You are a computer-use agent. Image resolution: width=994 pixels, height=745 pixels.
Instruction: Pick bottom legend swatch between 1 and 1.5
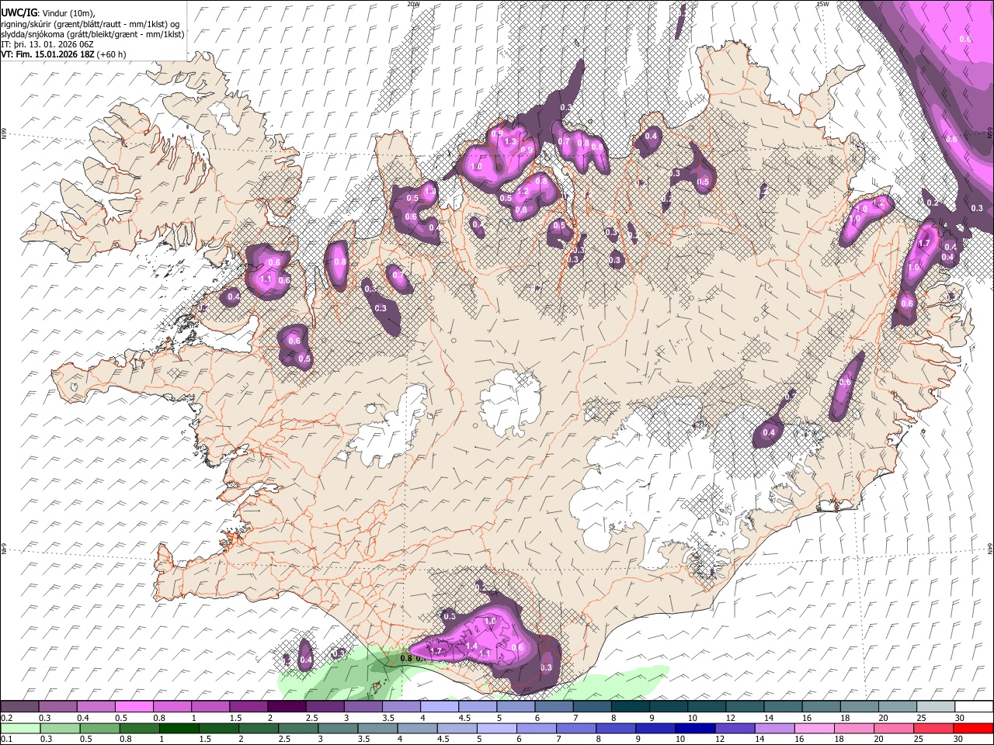(179, 728)
